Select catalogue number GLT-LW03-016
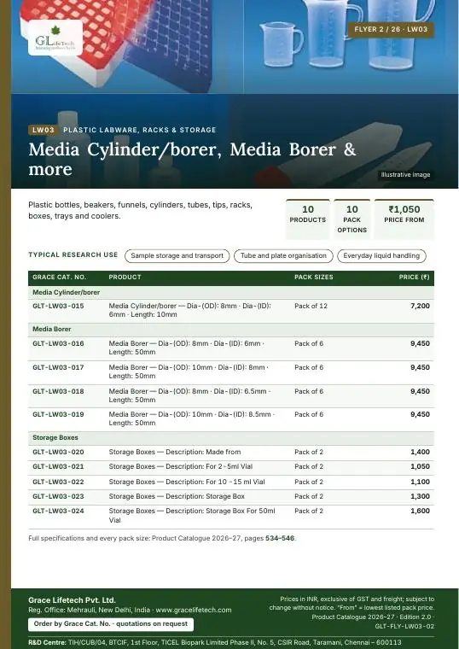459x649 pixels. 58,343
